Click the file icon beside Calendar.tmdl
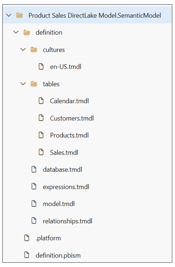Viewport: 175px width, 267px height. click(x=41, y=101)
